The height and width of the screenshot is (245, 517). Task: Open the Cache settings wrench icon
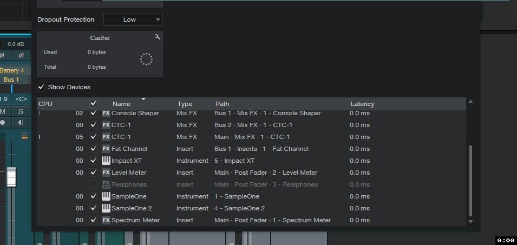[x=158, y=37]
